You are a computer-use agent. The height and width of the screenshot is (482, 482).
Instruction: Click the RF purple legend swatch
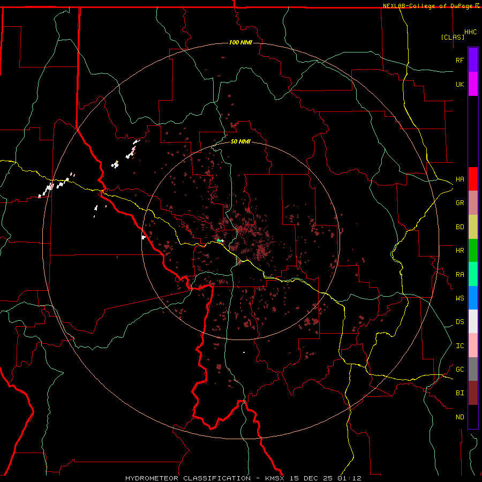[x=473, y=60]
